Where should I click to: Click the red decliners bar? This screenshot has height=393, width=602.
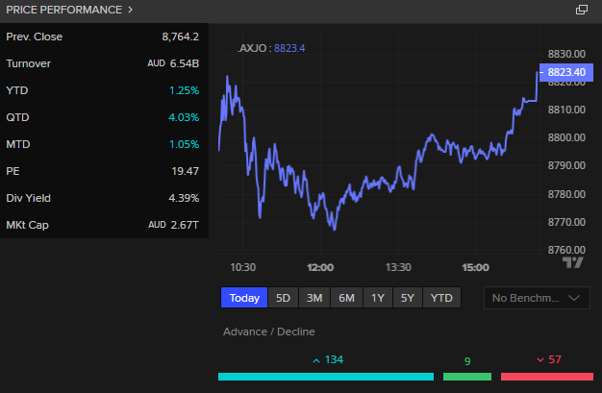547,377
